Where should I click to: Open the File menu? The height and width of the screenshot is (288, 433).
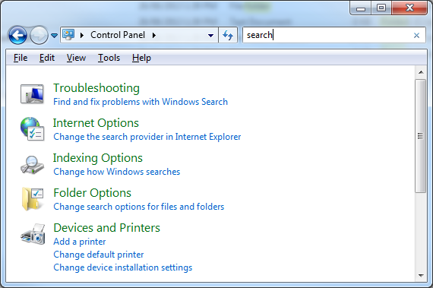click(x=21, y=58)
